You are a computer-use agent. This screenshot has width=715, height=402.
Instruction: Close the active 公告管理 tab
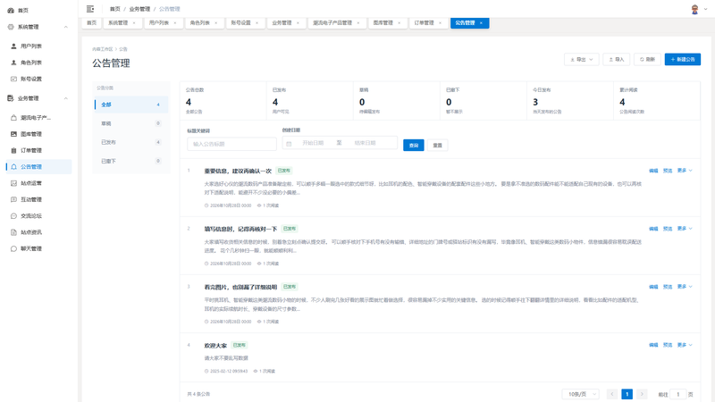click(x=481, y=23)
